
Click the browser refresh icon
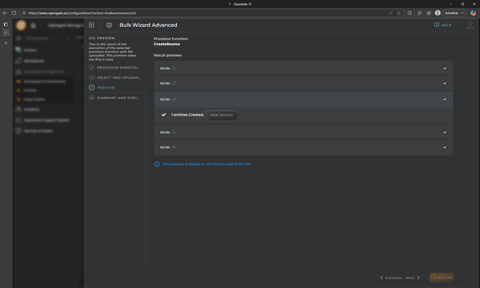pos(14,13)
